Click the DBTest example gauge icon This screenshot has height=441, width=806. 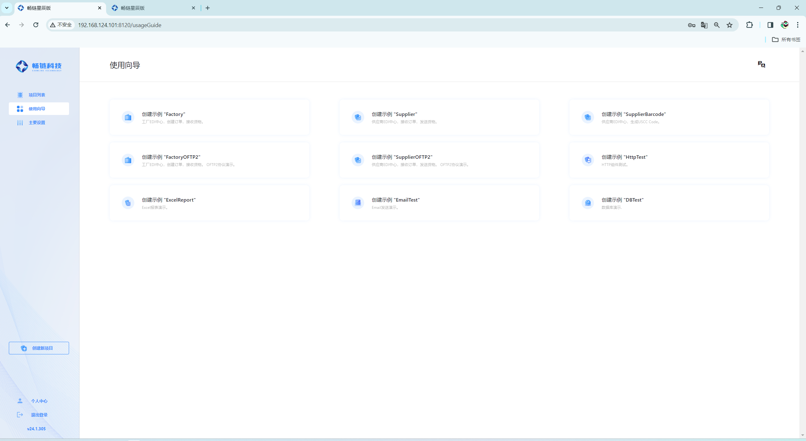pos(587,203)
